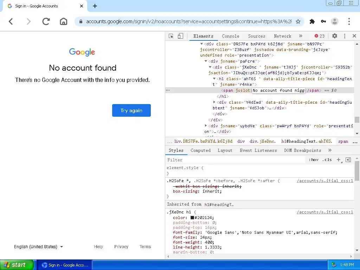The width and height of the screenshot is (360, 270).
Task: Open DevTools settings gear
Action: [335, 36]
